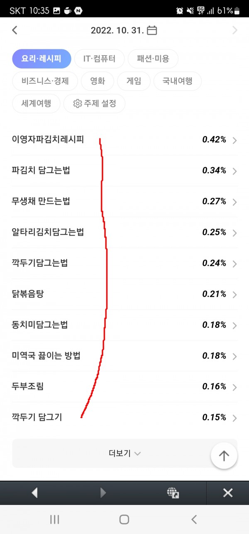249x534 pixels.
Task: Open the 파김치 담그는법 keyword
Action: 41,171
